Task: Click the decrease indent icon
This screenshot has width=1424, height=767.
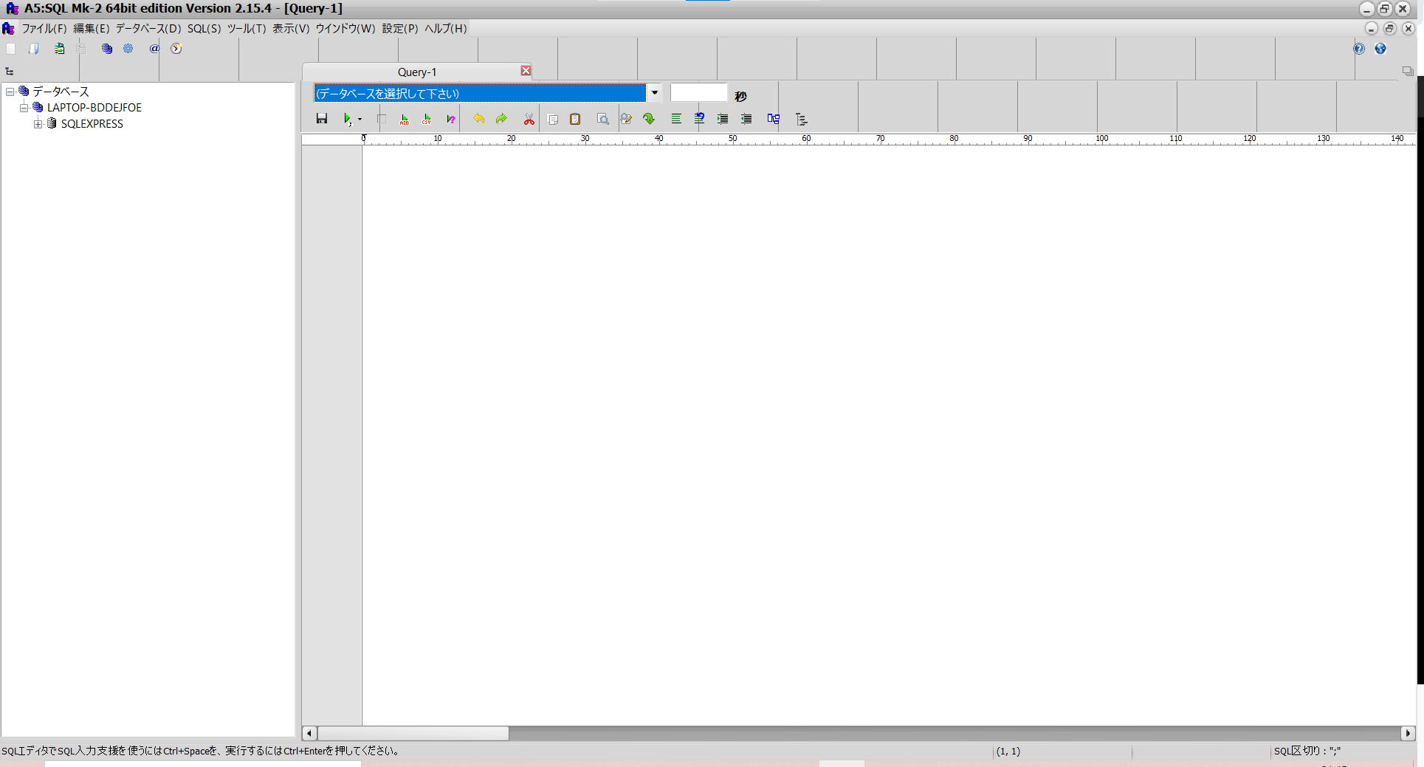Action: click(x=746, y=119)
